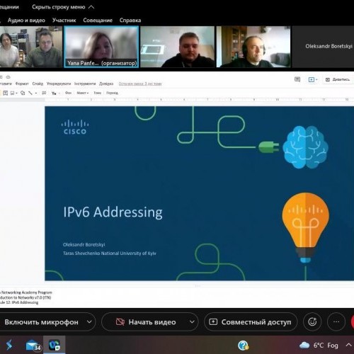Click "Taras Shevchenko National University of Kyiv" text
Screen dimensions: 354x354
click(x=110, y=253)
